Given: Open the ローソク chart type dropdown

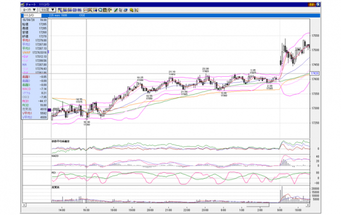Looking at the screenshot, I should pyautogui.click(x=30, y=10).
